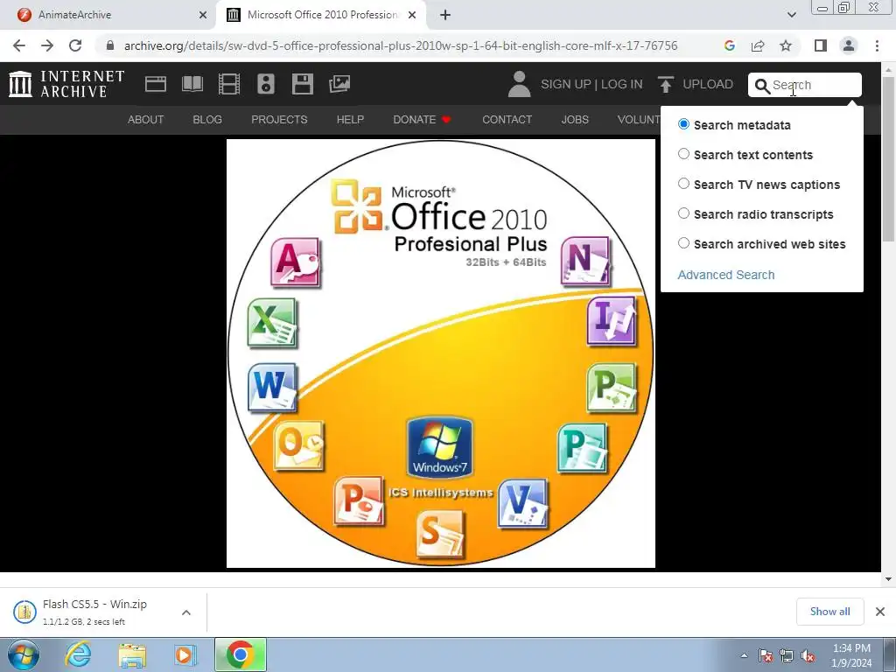Expand the Flash CS5.5 download options chevron

(x=186, y=612)
